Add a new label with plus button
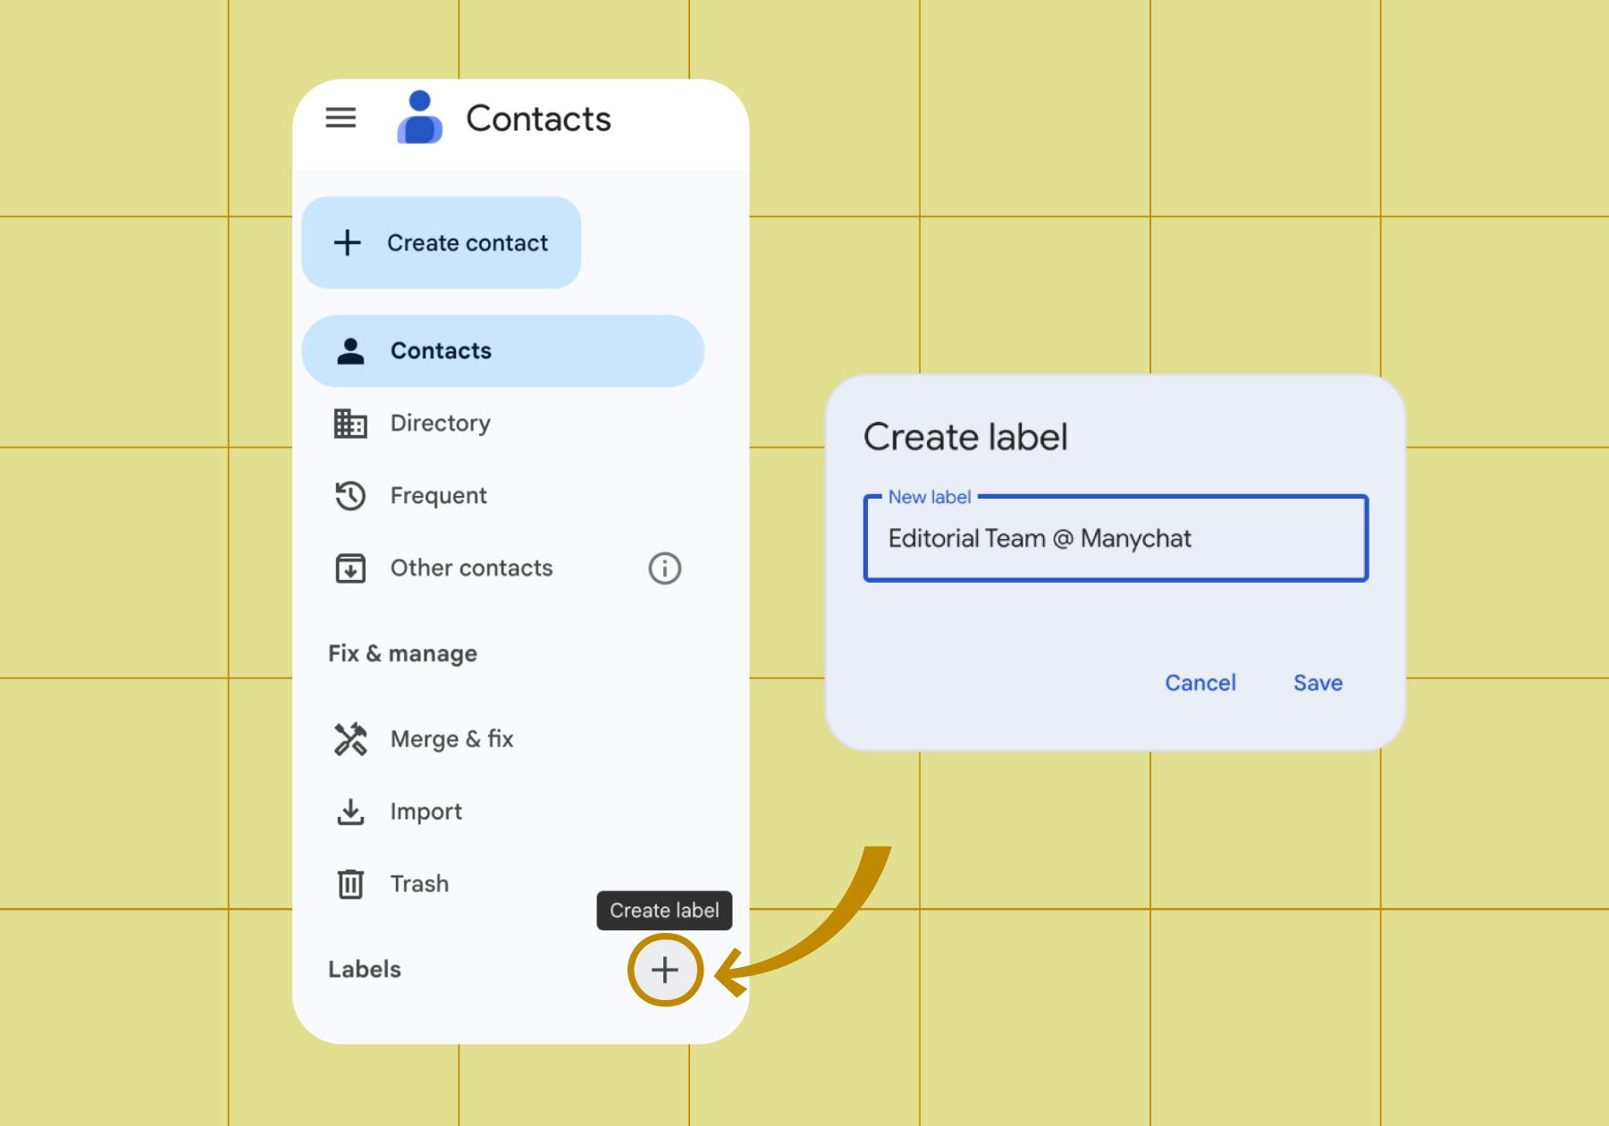This screenshot has width=1609, height=1126. [665, 970]
